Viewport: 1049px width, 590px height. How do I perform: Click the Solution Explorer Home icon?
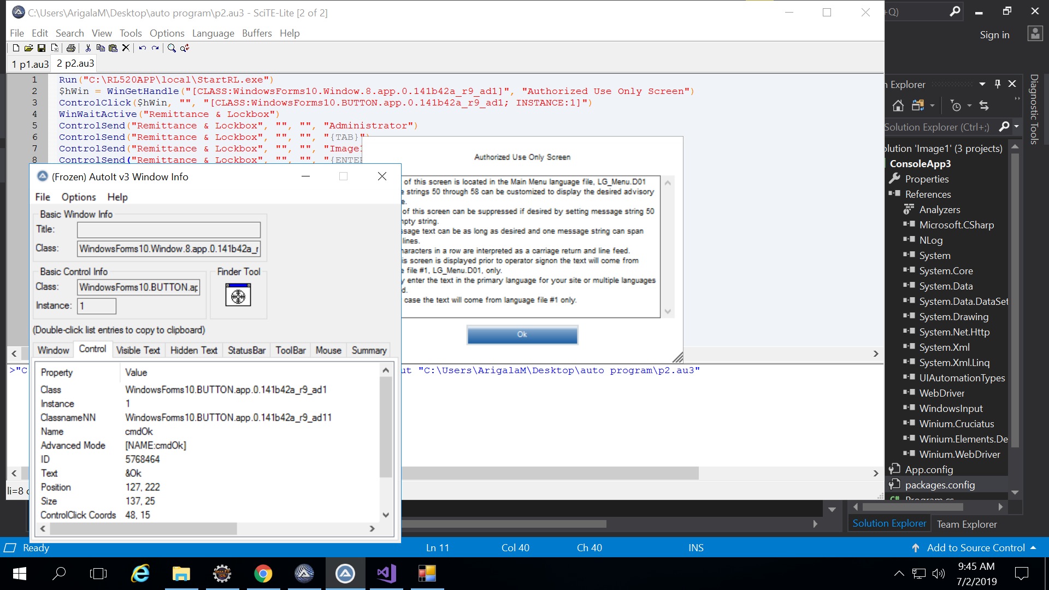click(898, 105)
